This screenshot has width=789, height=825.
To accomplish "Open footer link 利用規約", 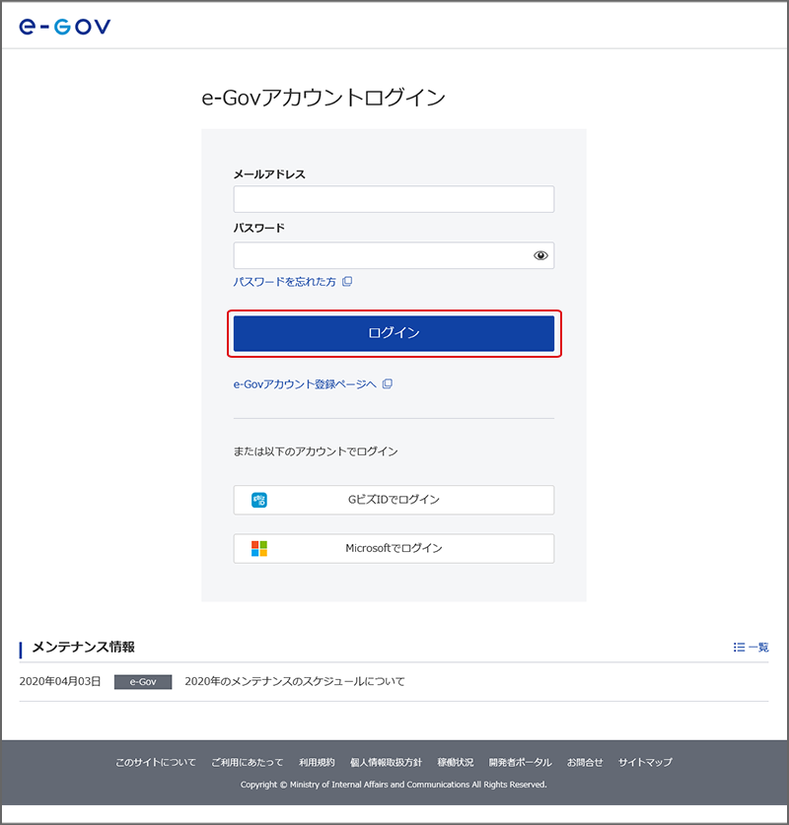I will coord(317,762).
